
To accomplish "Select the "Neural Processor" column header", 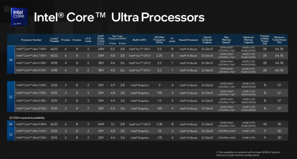I will point(189,40).
